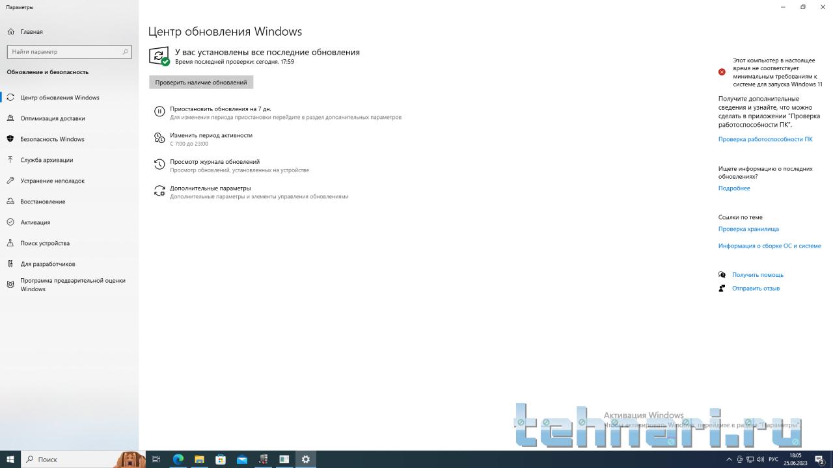Click the Отправить отзыв link
Viewport: 833px width, 468px height.
coord(756,289)
